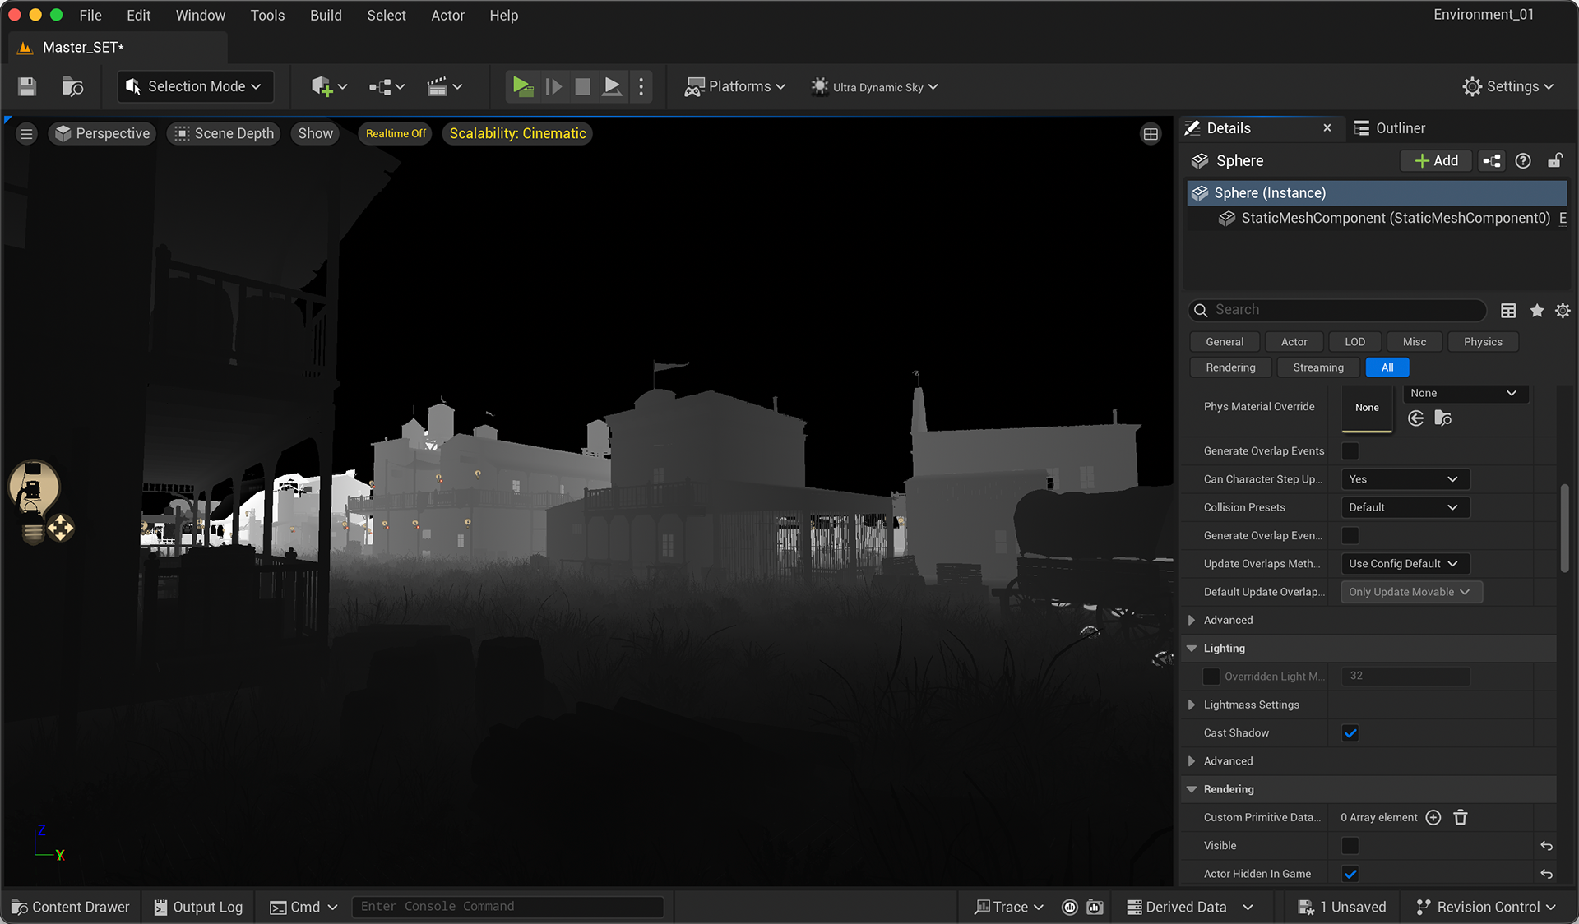The width and height of the screenshot is (1579, 924).
Task: Open the Details property matrix table icon
Action: [x=1508, y=310]
